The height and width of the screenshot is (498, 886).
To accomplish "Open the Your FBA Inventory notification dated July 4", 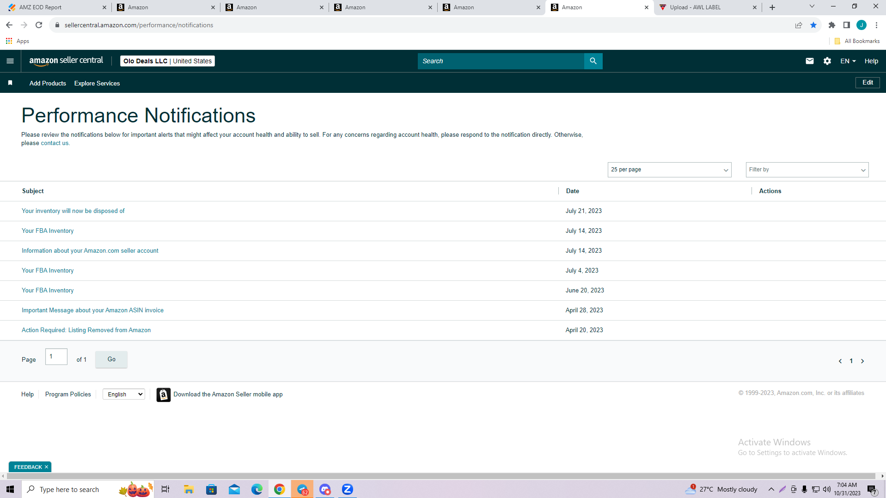I will click(48, 271).
